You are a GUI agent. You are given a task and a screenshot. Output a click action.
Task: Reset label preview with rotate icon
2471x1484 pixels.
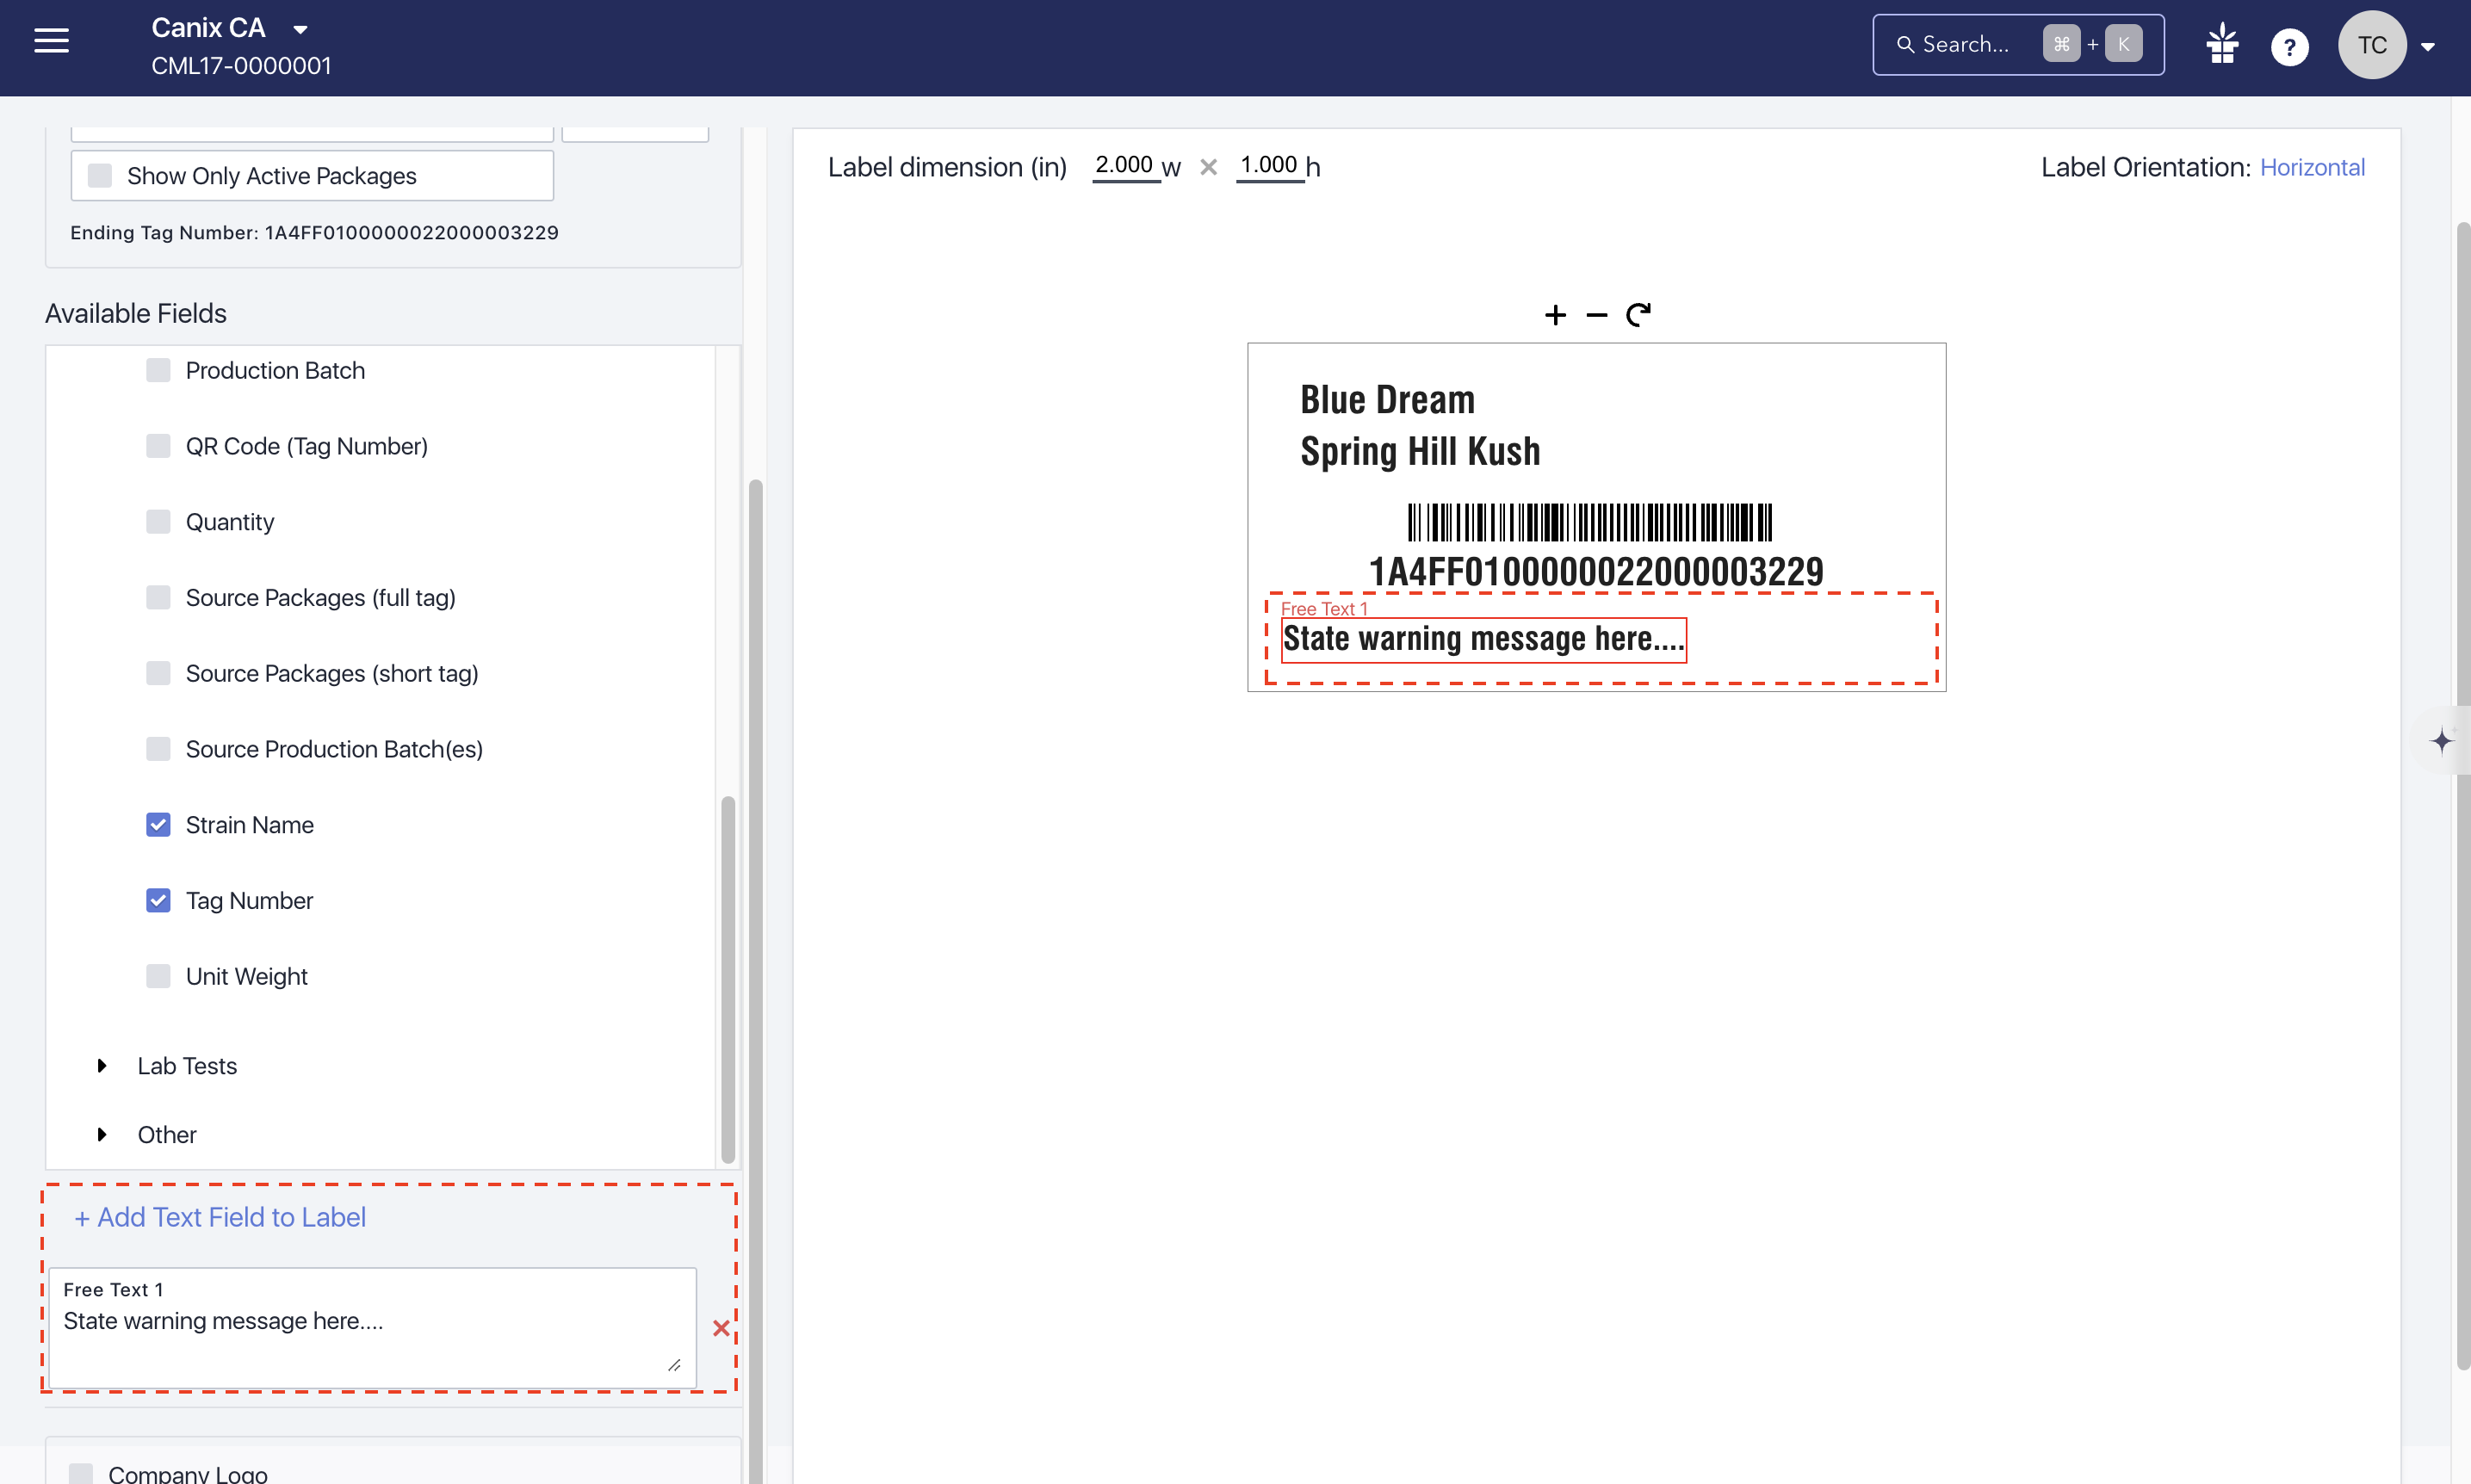tap(1638, 315)
